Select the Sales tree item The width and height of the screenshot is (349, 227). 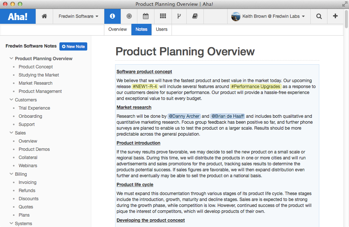click(x=20, y=133)
